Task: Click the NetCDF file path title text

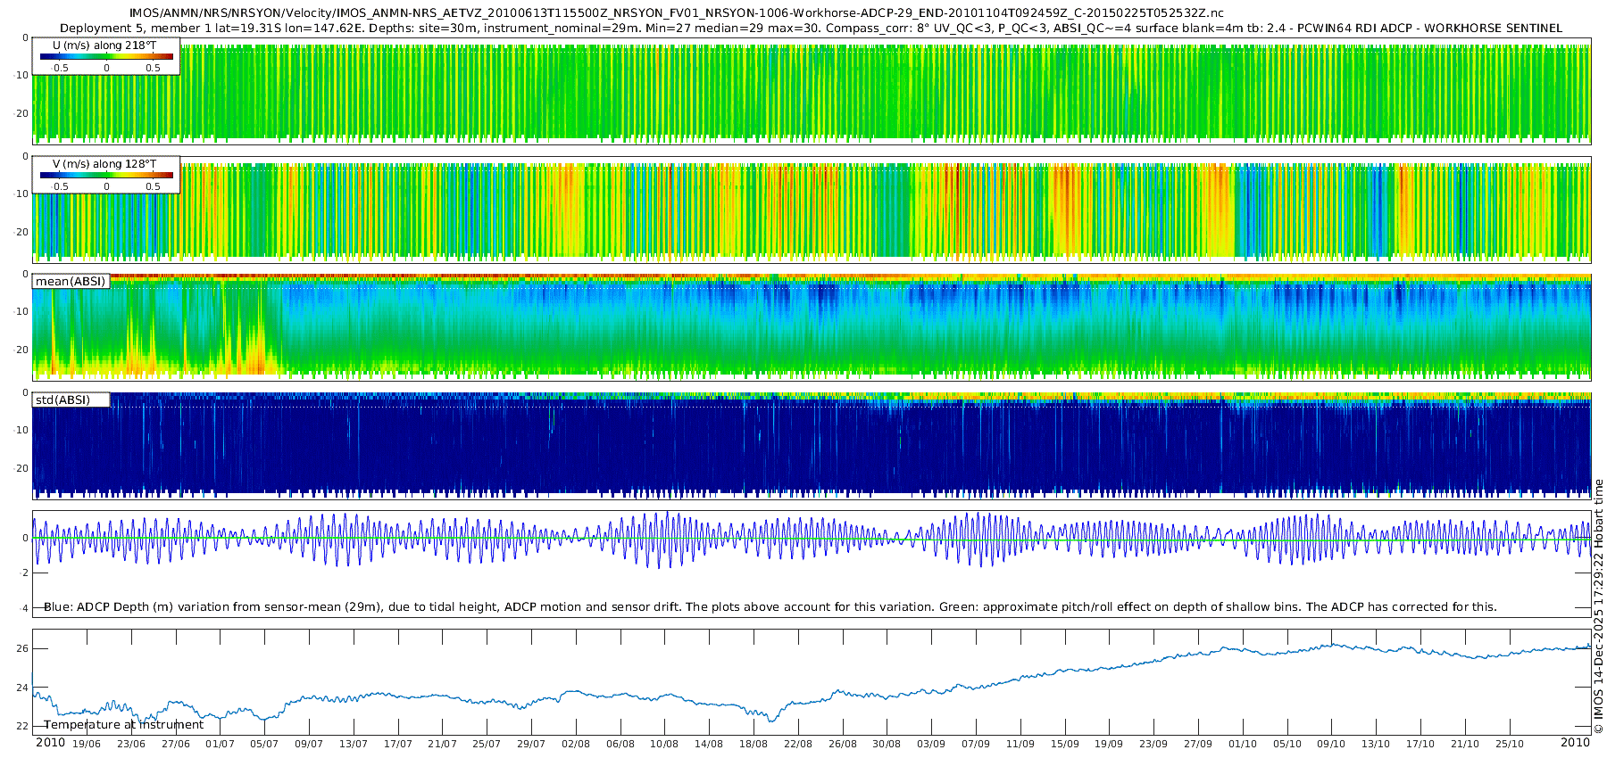Action: pos(676,13)
